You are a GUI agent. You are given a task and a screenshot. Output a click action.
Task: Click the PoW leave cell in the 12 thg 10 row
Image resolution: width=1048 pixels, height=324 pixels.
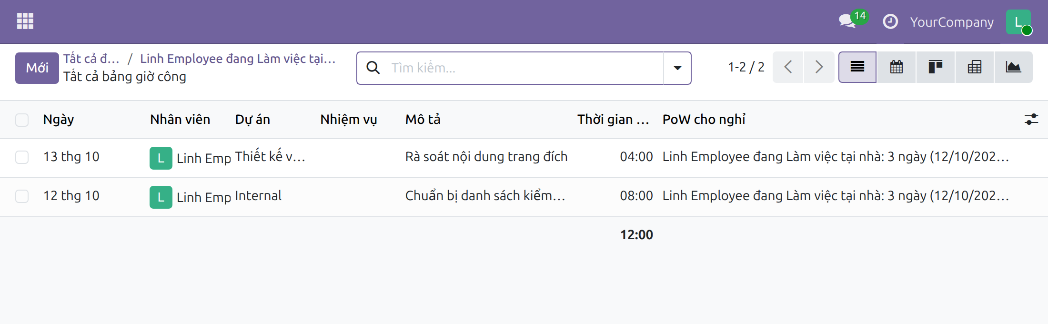[836, 196]
